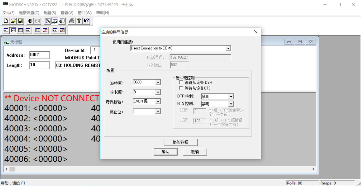Click the Connect plug toolbar icon

pos(30,21)
